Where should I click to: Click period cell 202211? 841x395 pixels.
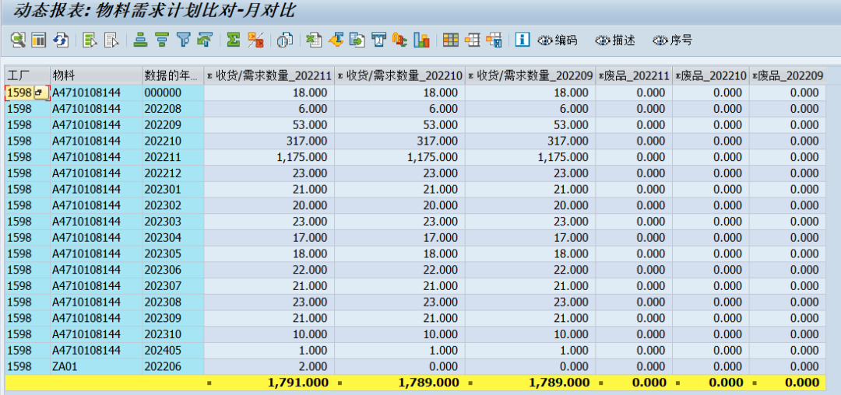pos(173,157)
